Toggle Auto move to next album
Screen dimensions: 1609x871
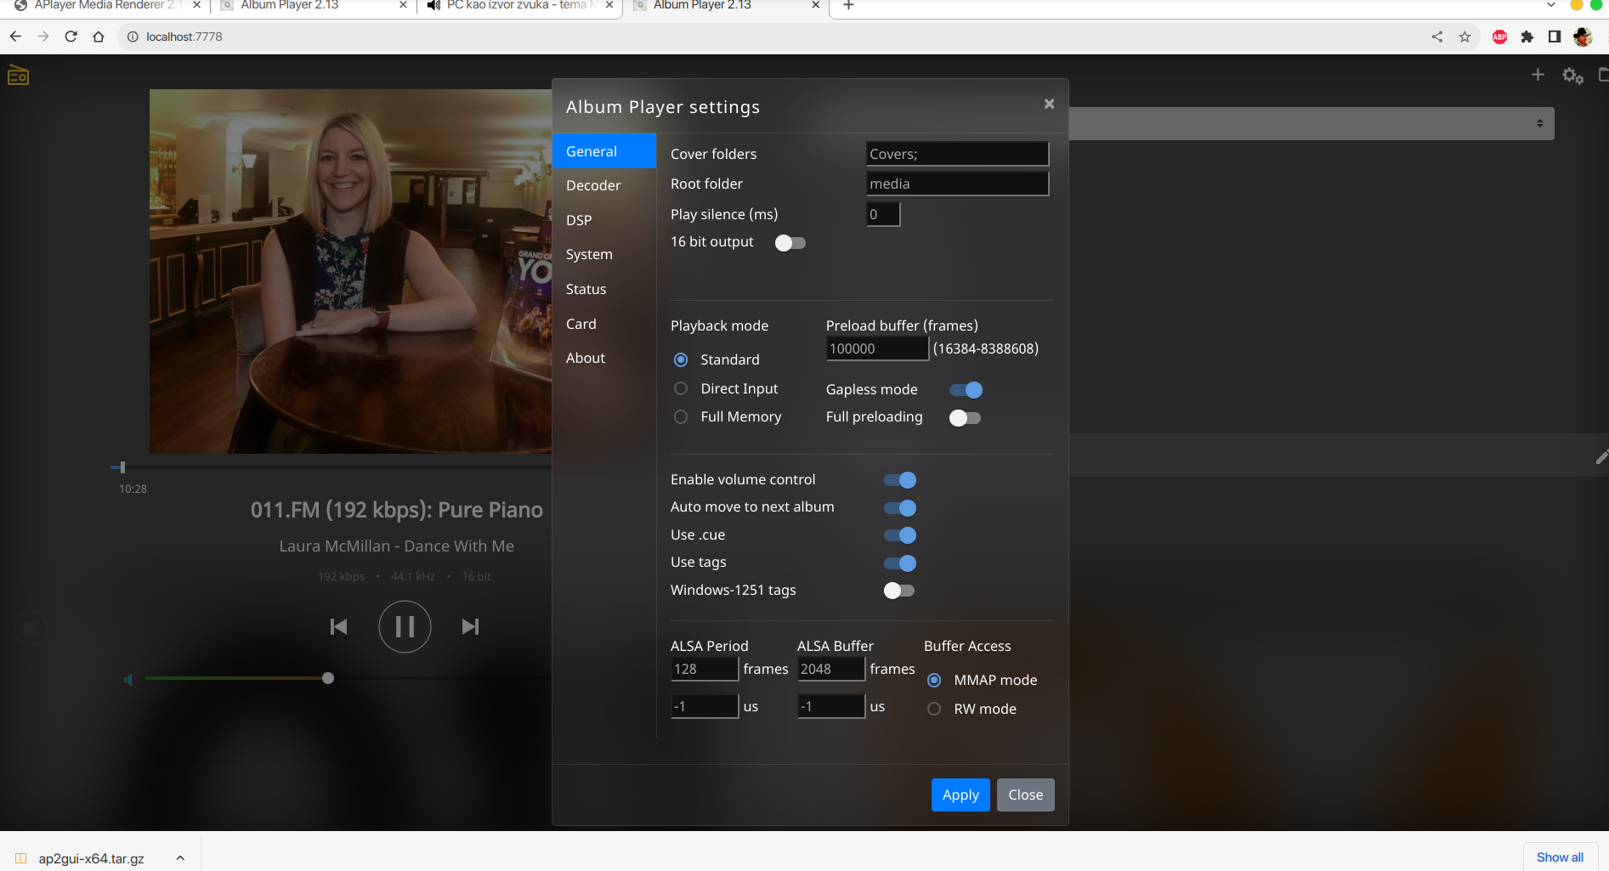click(x=900, y=508)
